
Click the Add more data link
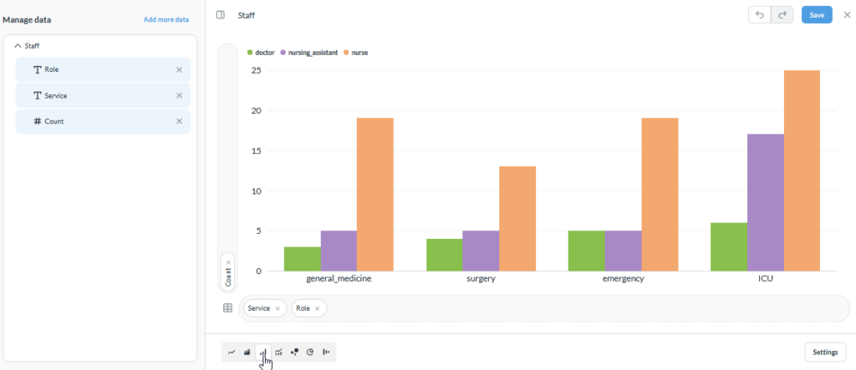click(x=166, y=20)
